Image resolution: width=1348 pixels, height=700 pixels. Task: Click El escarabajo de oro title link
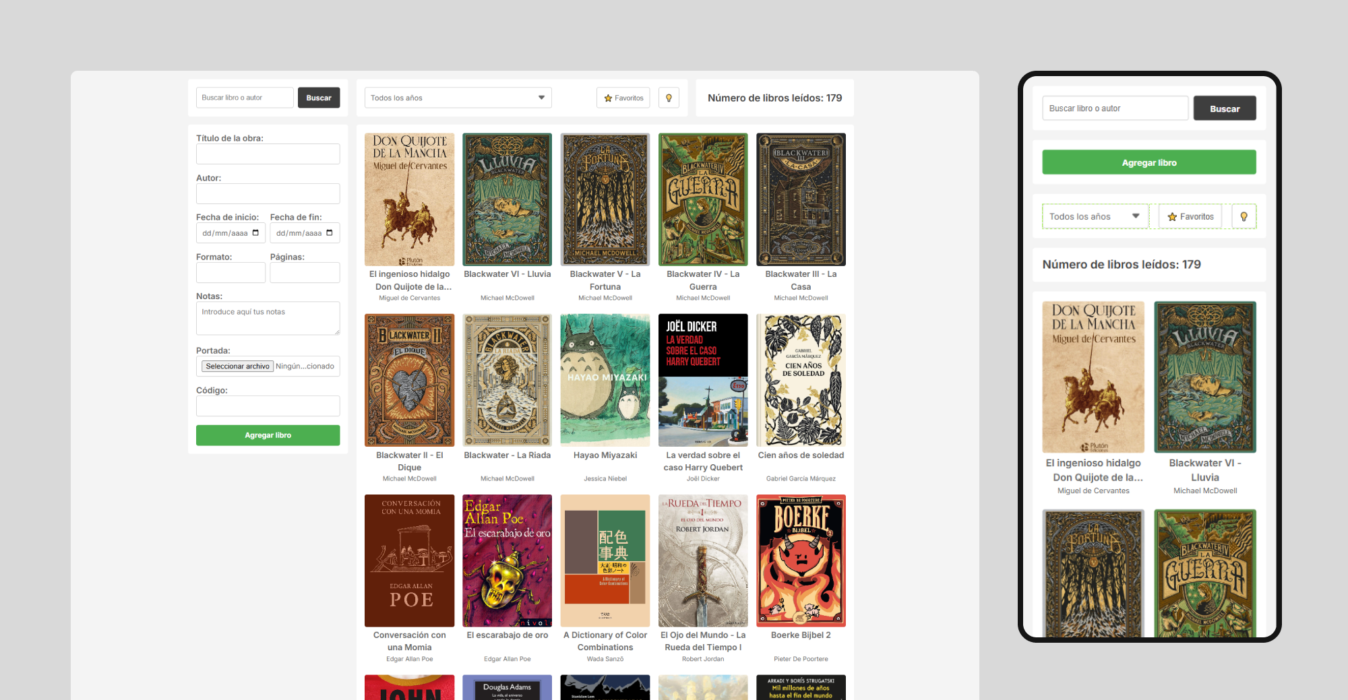(507, 635)
